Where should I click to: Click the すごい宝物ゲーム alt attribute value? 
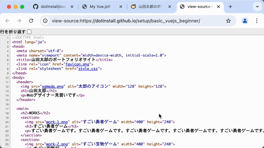coord(100,144)
